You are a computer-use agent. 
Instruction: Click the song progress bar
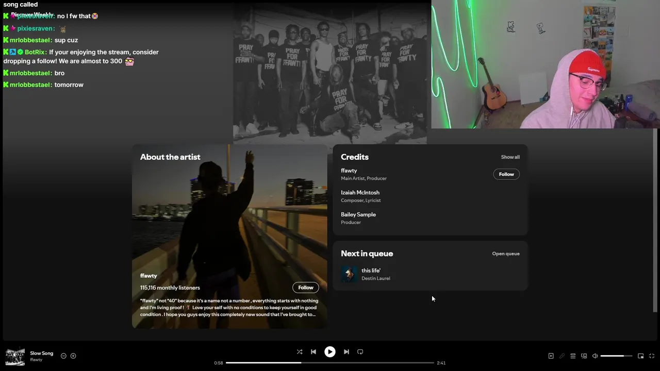tap(330, 363)
